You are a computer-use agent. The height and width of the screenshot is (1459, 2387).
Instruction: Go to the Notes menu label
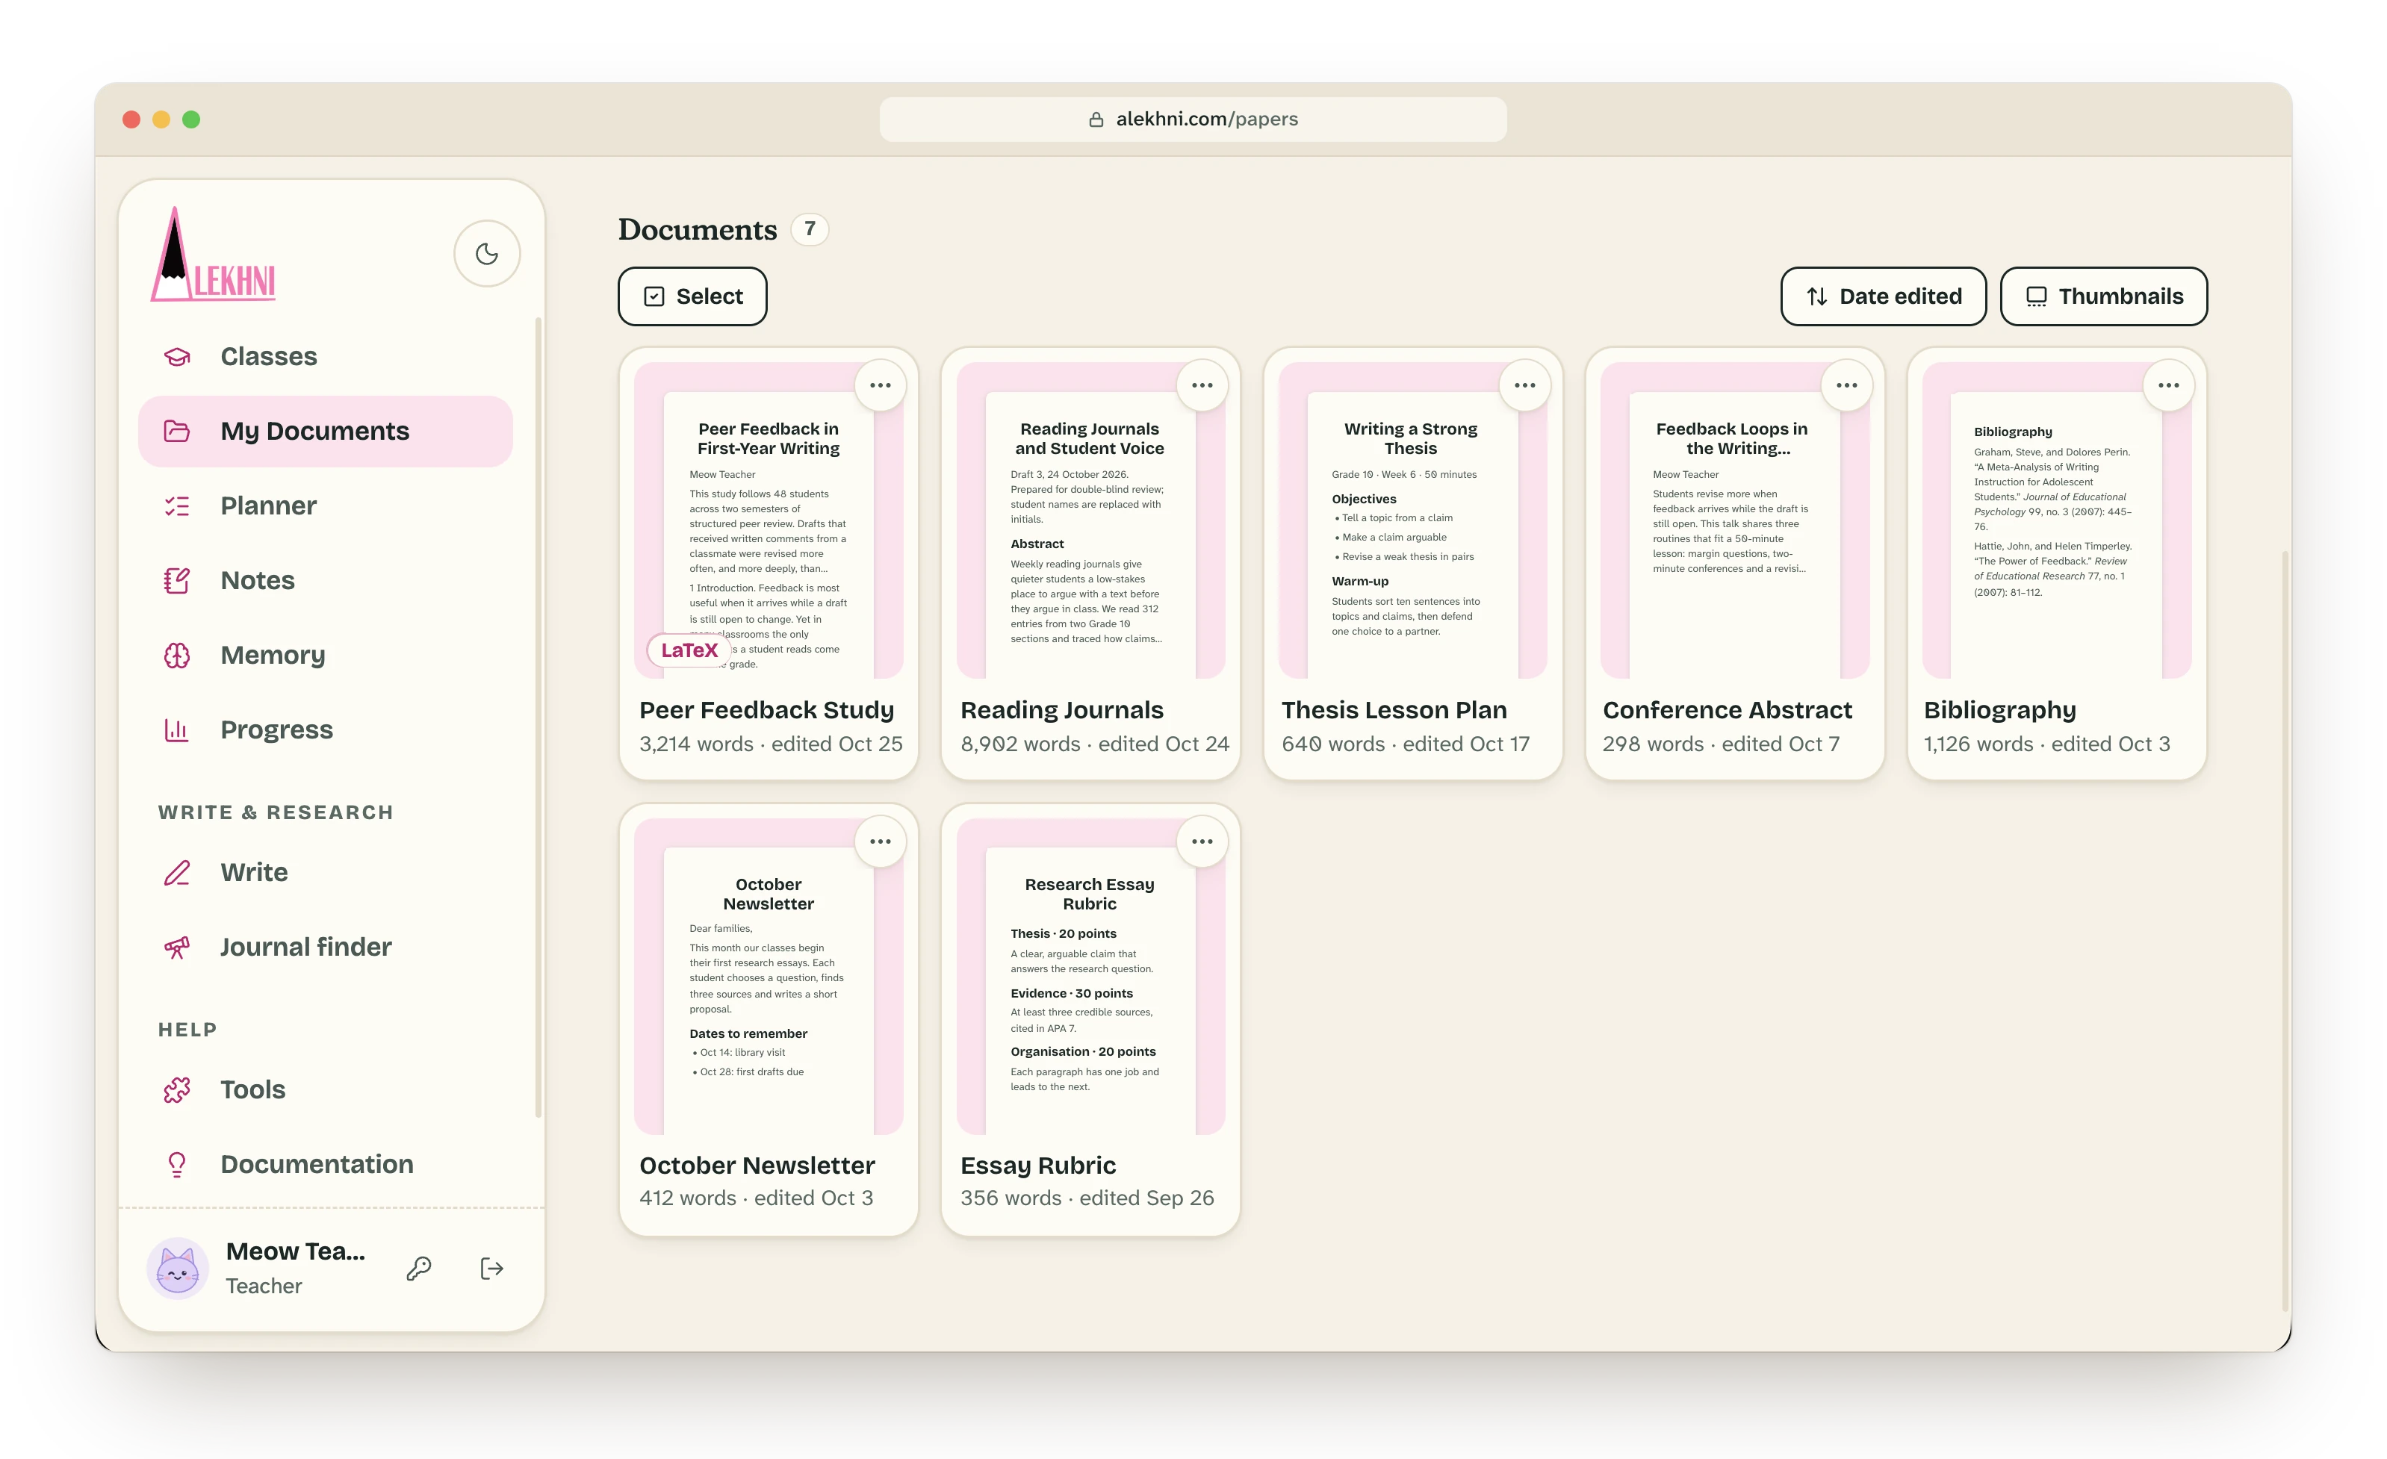tap(258, 580)
